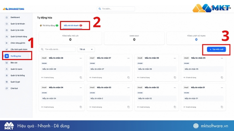Click the Tạo mẫu mới button

[216, 49]
